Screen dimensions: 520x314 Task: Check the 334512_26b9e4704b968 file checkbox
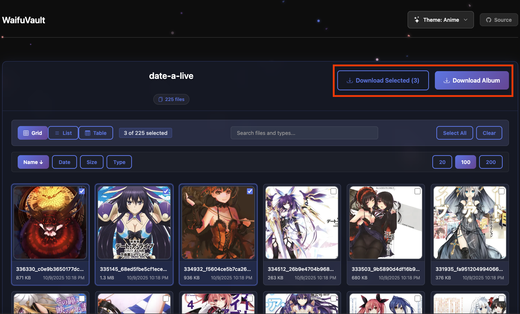(x=334, y=191)
